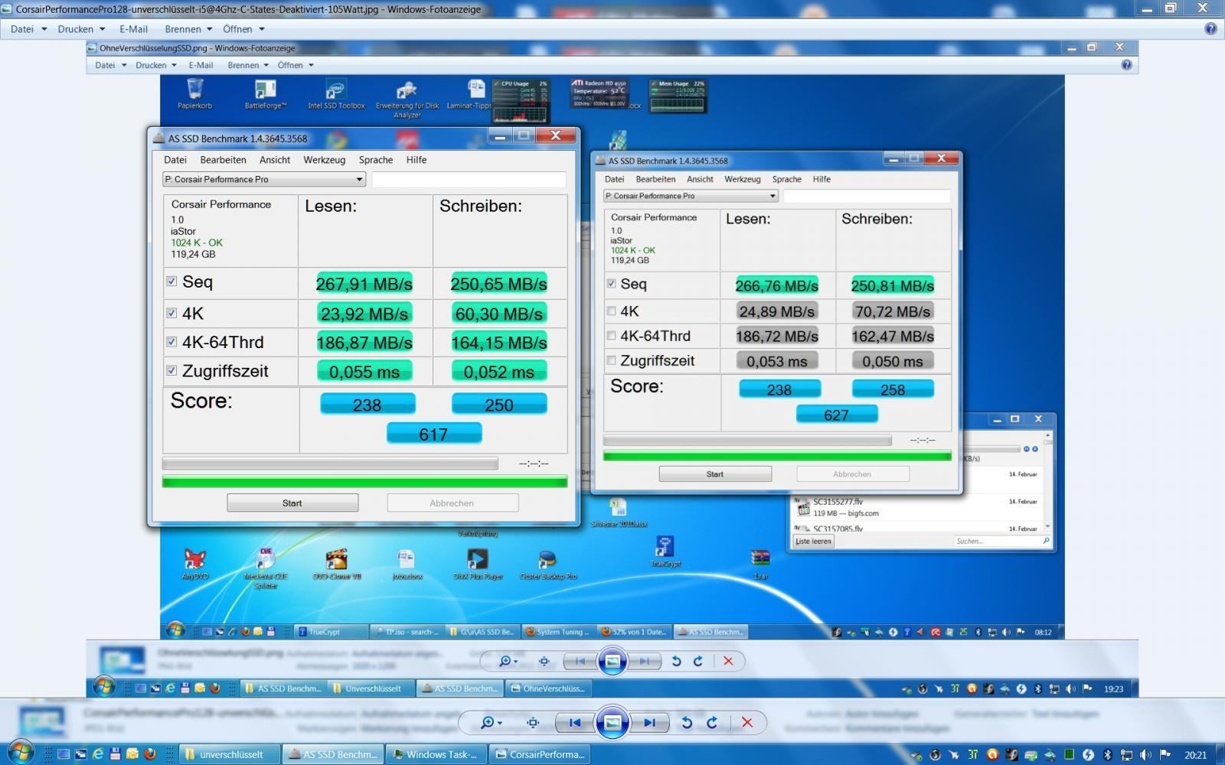Viewport: 1225px width, 765px height.
Task: Open the Papierkorb desktop icon
Action: coord(194,93)
